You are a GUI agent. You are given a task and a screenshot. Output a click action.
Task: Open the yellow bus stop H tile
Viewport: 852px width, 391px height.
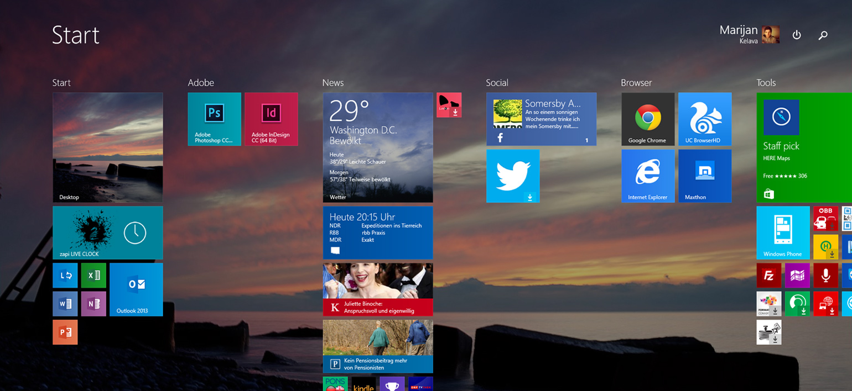click(x=826, y=247)
